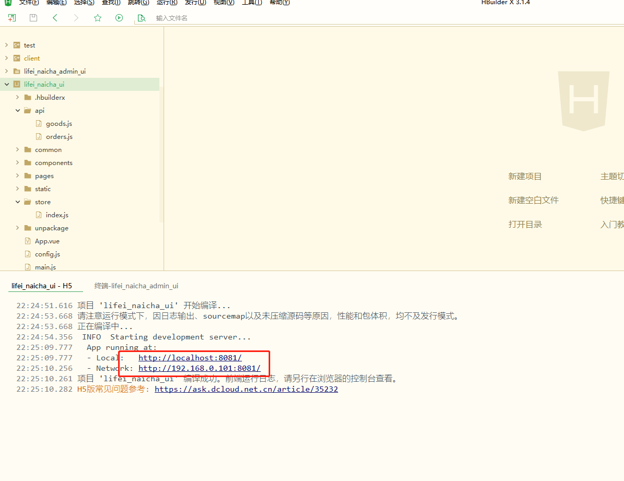This screenshot has width=624, height=481.
Task: Click the 新建项目 button
Action: [x=525, y=176]
